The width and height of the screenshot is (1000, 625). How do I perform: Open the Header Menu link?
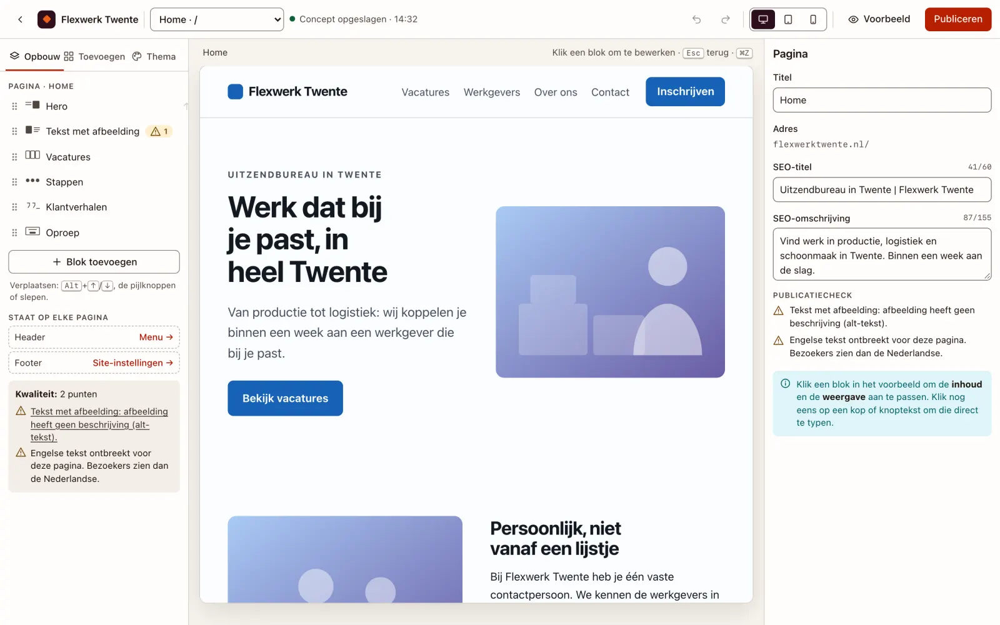(156, 337)
